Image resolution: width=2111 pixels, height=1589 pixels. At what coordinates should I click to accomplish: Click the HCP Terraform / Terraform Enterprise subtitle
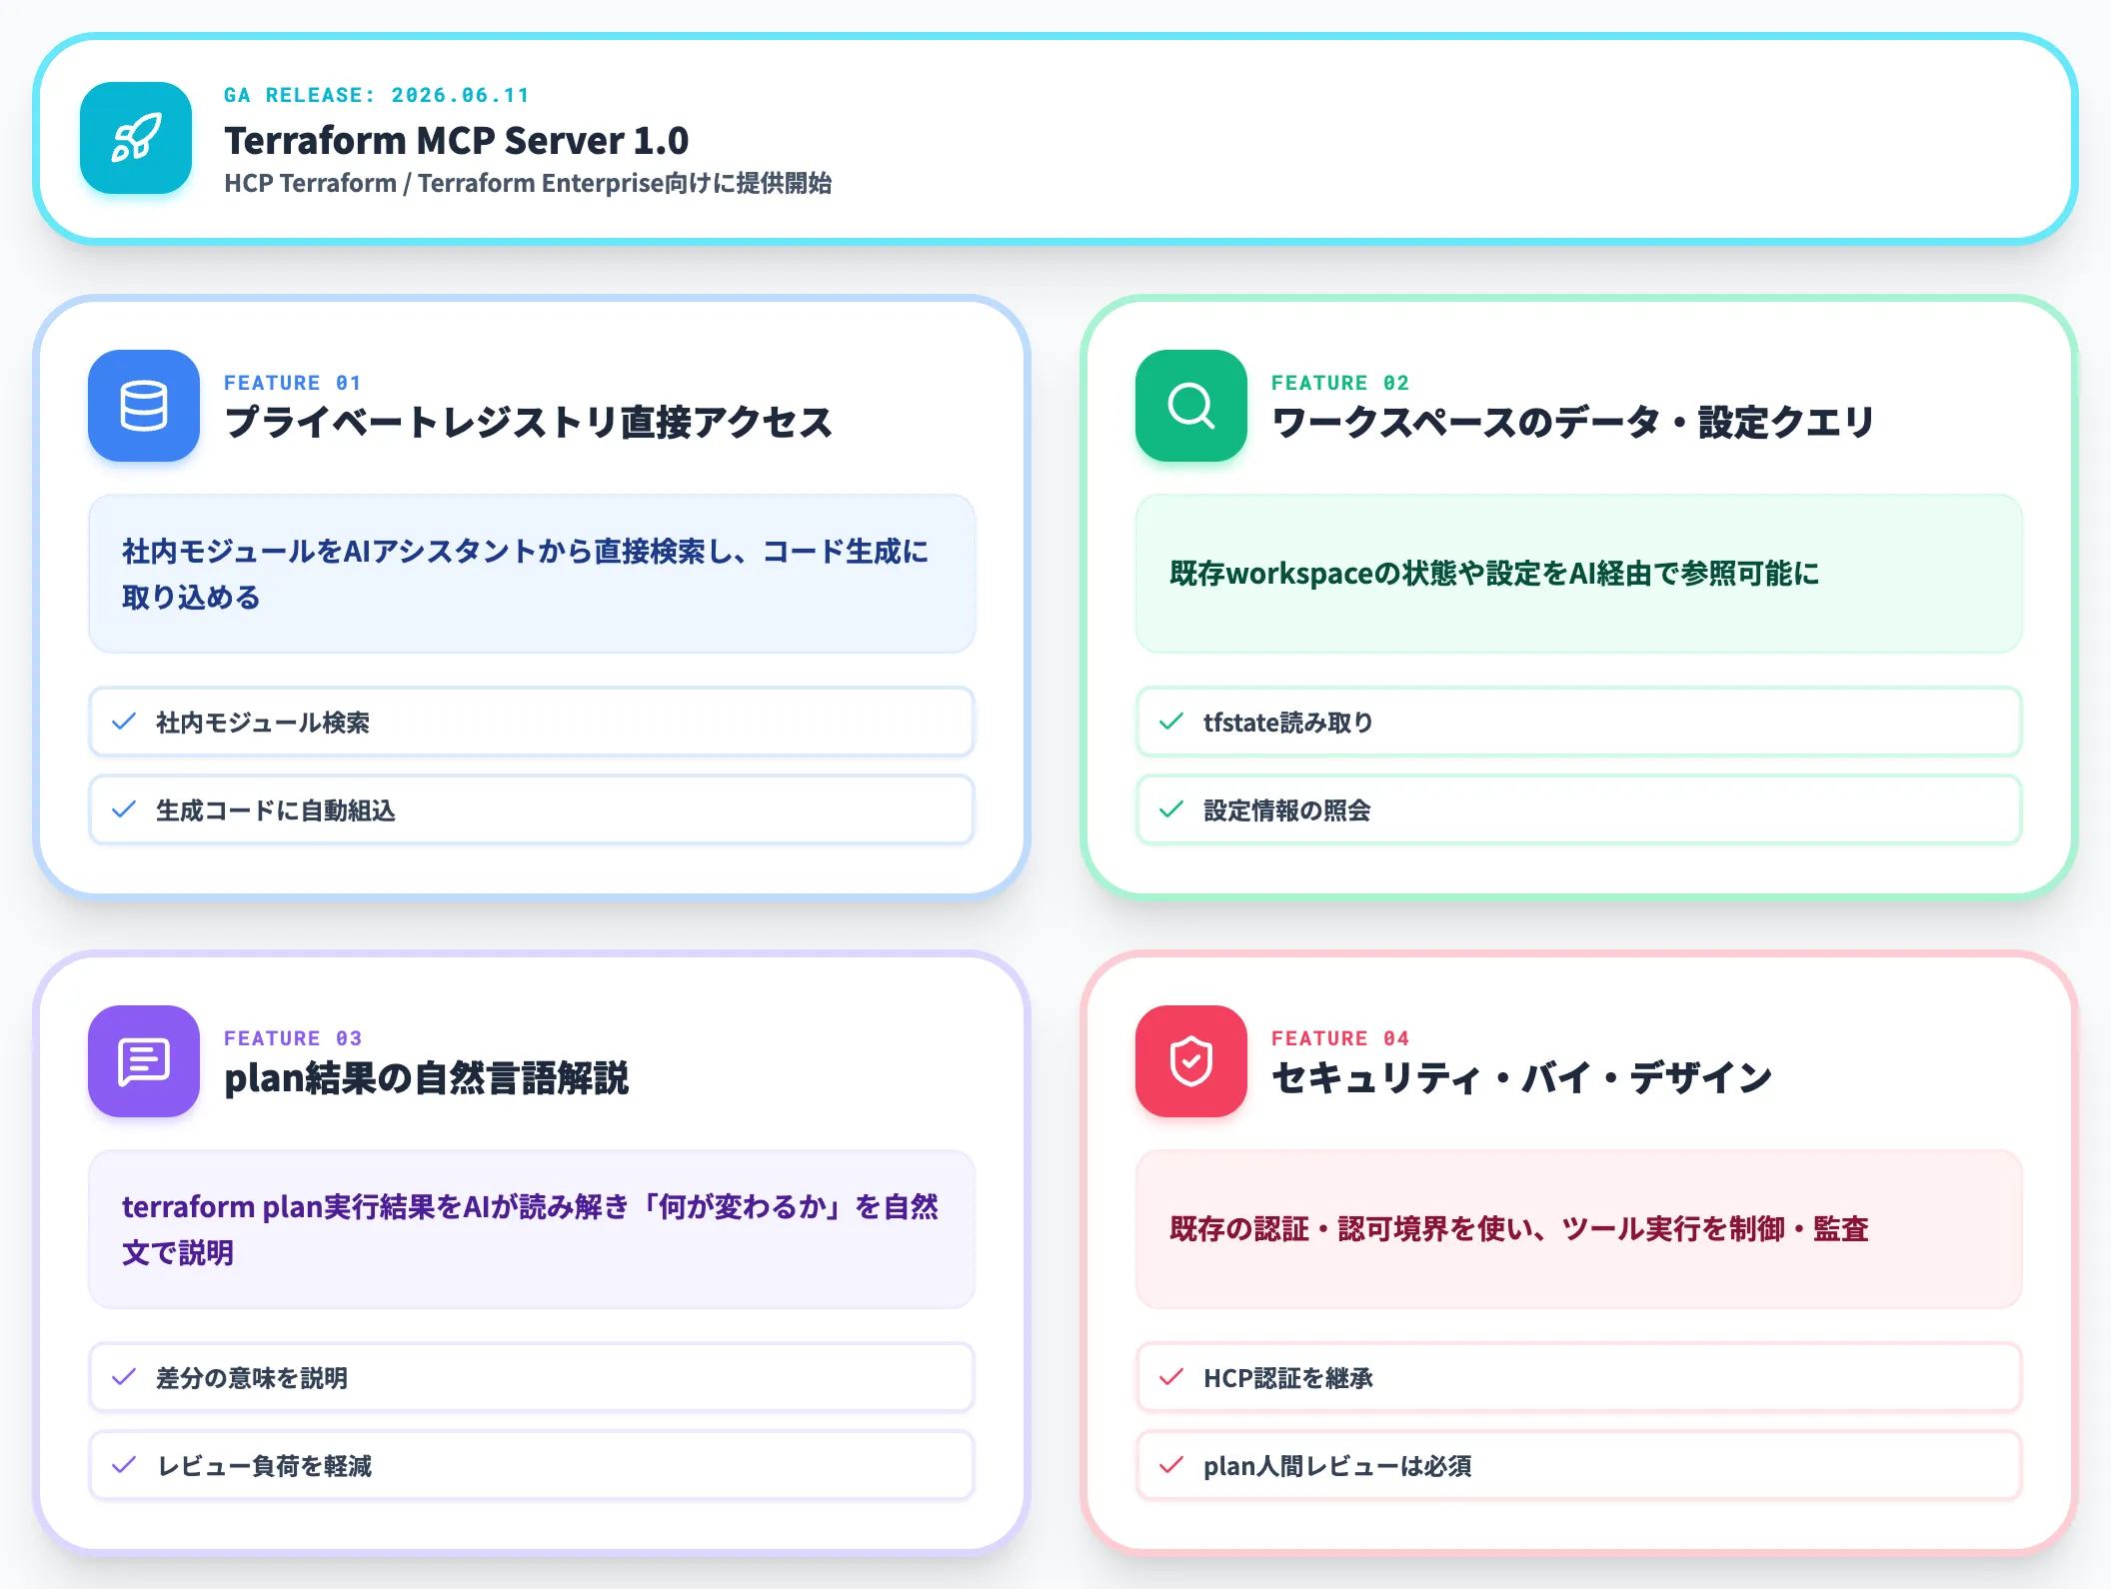pos(528,183)
